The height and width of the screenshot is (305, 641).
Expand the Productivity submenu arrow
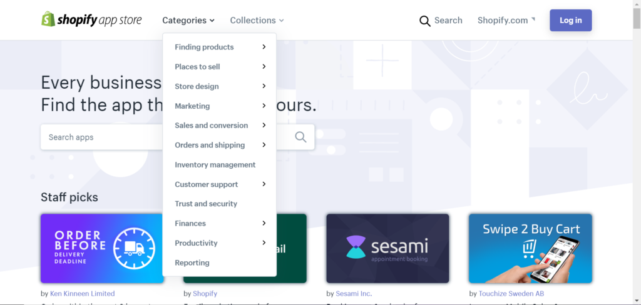coord(264,243)
